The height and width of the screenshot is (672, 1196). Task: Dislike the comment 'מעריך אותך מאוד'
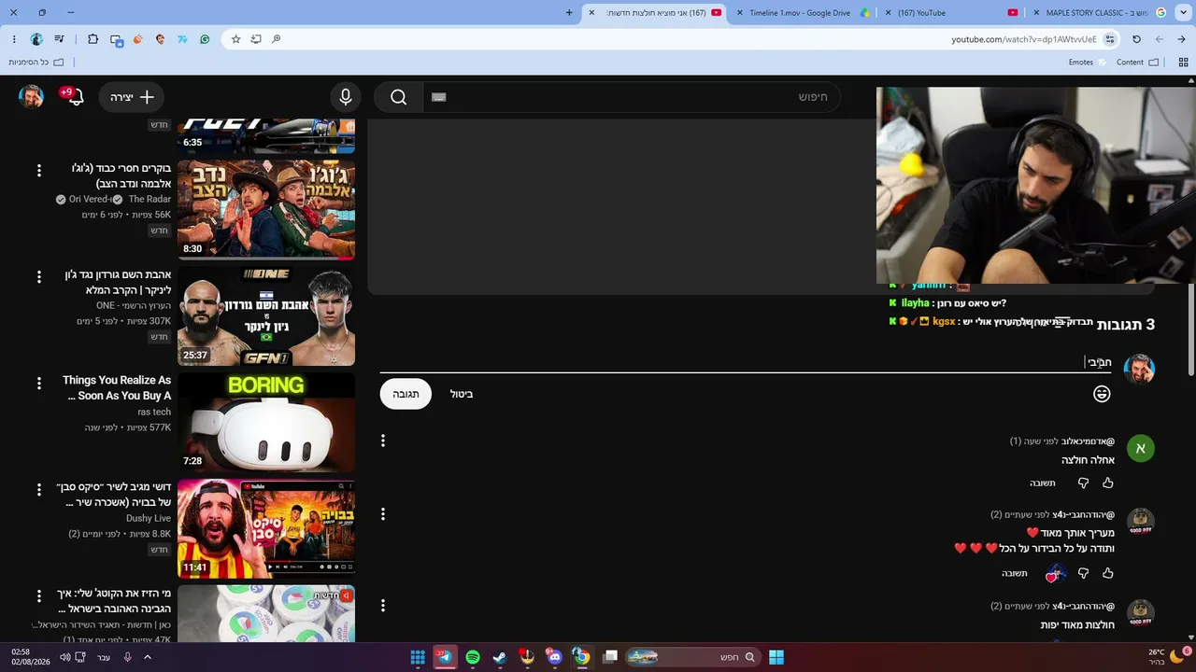click(1083, 573)
